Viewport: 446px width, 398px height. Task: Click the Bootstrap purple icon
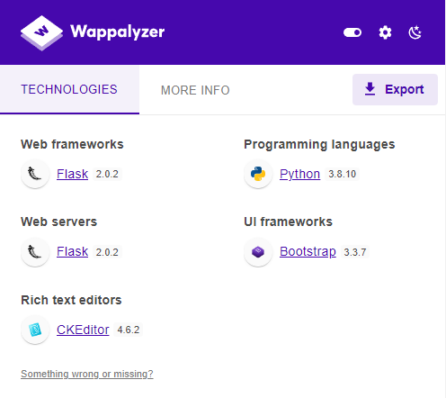258,252
